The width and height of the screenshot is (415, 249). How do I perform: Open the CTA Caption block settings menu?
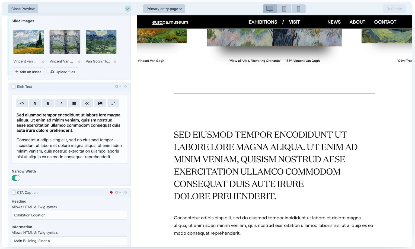pos(118,193)
